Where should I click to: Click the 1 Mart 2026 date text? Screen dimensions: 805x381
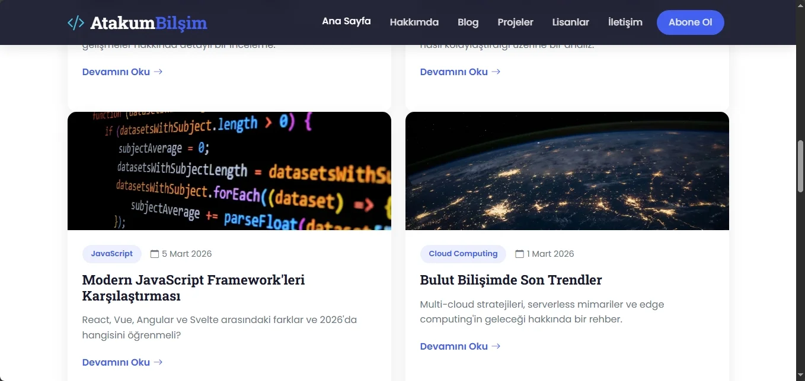pyautogui.click(x=551, y=254)
